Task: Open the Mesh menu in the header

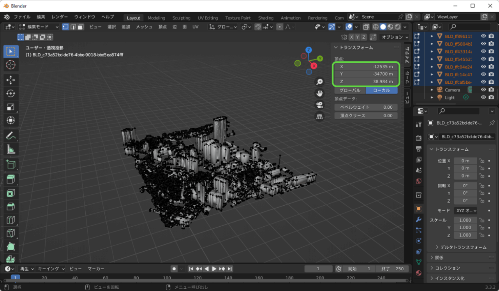Action: pyautogui.click(x=144, y=26)
